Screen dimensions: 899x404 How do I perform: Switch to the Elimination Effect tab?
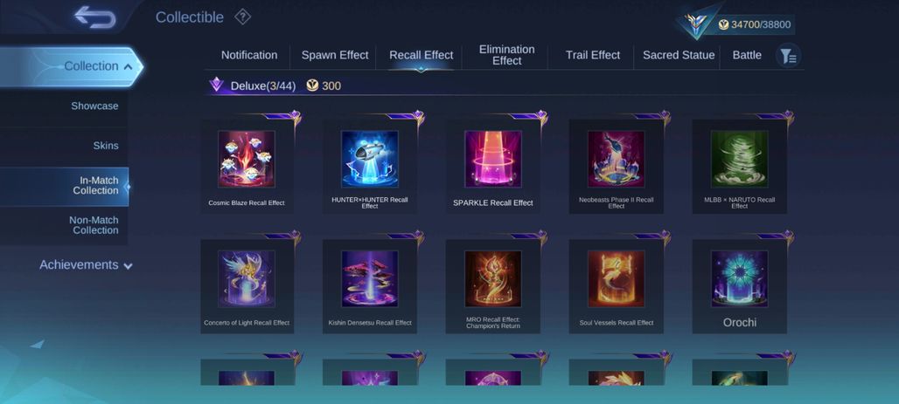tap(507, 55)
